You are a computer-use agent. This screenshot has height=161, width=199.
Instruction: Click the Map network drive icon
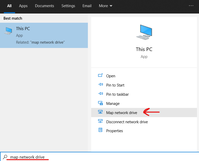[100, 112]
